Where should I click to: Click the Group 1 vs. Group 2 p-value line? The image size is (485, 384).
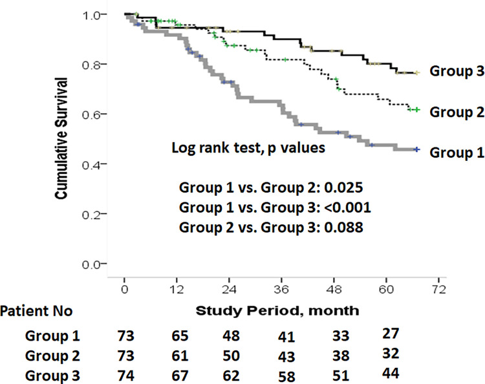[266, 188]
